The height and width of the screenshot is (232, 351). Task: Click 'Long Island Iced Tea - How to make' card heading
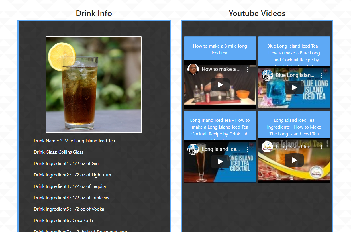[220, 129]
